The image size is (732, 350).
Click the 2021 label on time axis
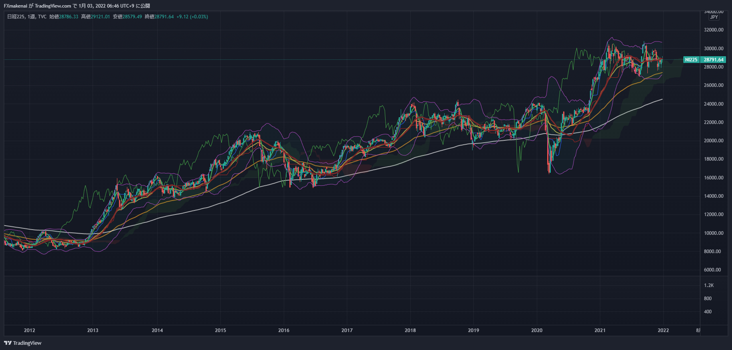pyautogui.click(x=600, y=330)
